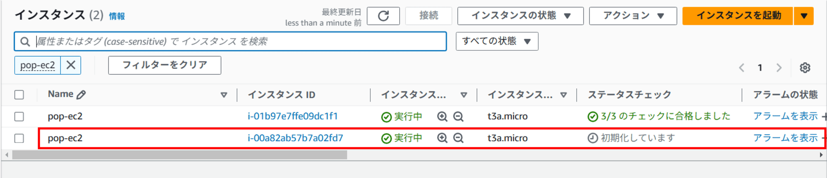Screen dimensions: 827x178
Task: Check the box for instance i-00a82ab57b7a02fd7
Action: point(19,138)
